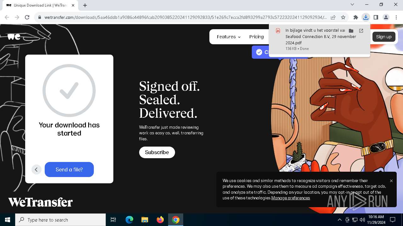Open a new browser tab
The image size is (403, 226).
click(x=85, y=5)
